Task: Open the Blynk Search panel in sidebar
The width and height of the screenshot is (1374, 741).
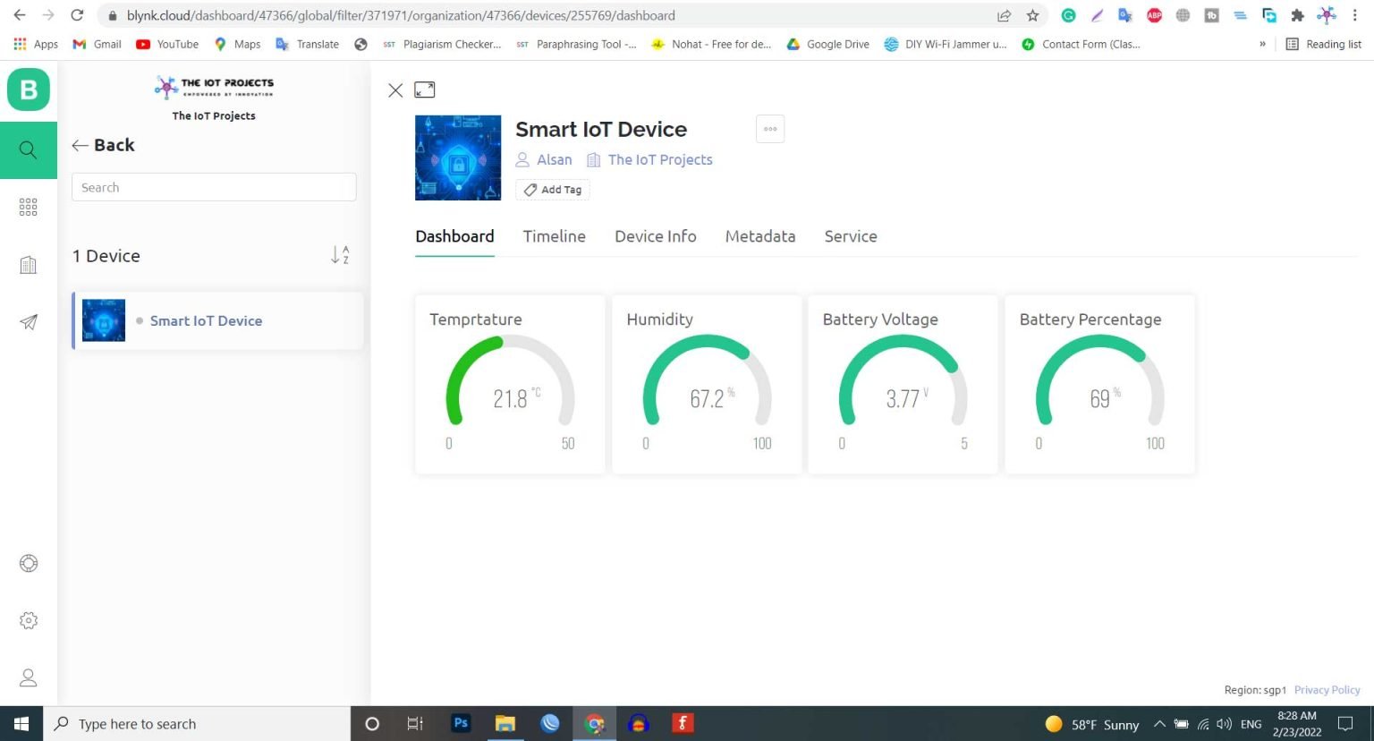Action: click(x=29, y=149)
